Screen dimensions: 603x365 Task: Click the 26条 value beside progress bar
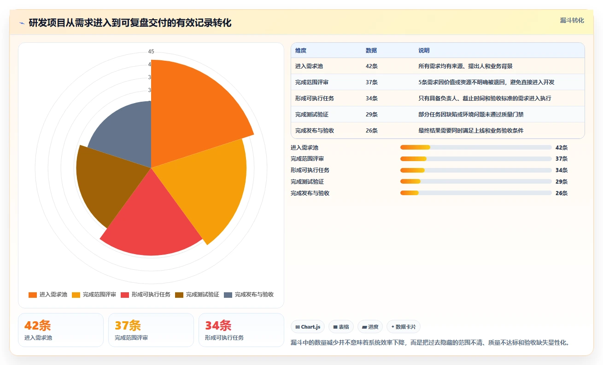[x=562, y=193]
